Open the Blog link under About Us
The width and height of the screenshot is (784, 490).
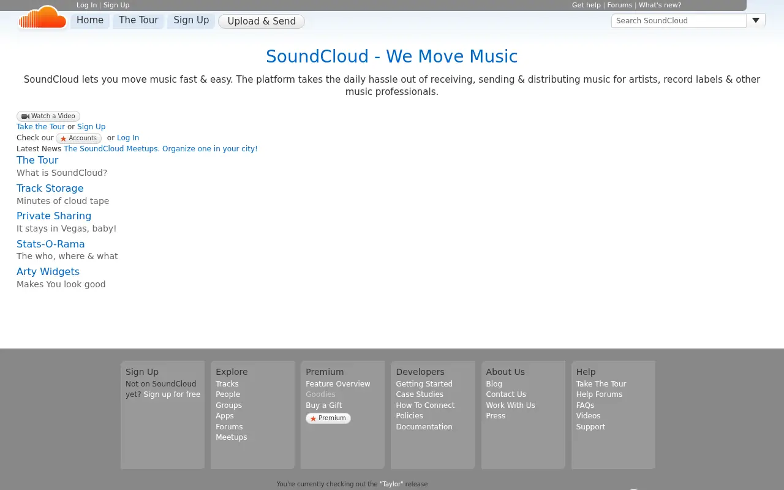click(x=494, y=384)
